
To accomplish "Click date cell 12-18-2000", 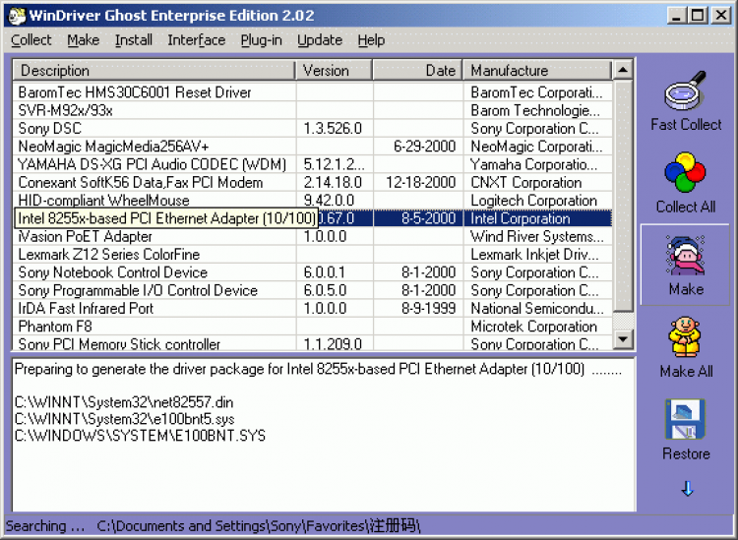I will (420, 182).
